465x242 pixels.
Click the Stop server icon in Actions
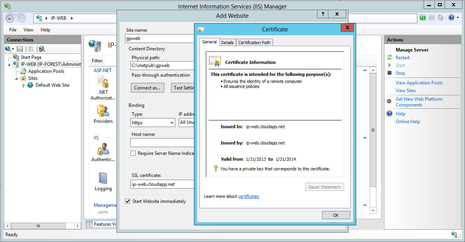point(390,73)
